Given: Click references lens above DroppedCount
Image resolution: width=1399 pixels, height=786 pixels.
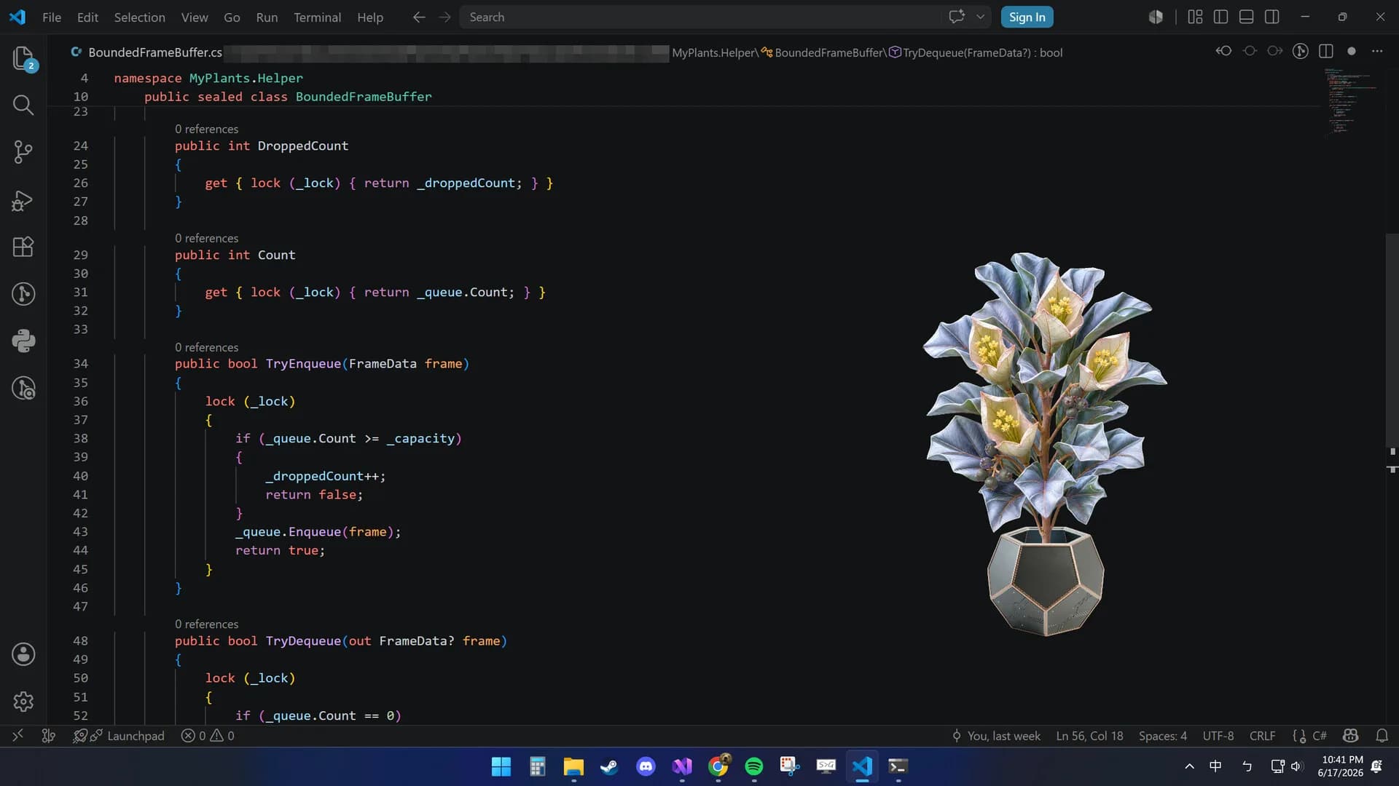Looking at the screenshot, I should pyautogui.click(x=206, y=129).
